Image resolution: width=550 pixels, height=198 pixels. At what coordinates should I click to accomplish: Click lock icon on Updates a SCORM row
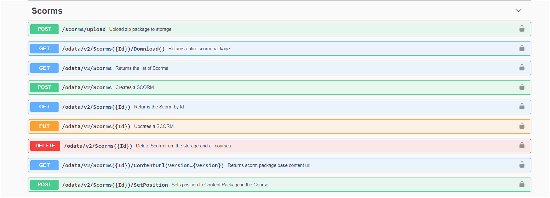click(522, 126)
